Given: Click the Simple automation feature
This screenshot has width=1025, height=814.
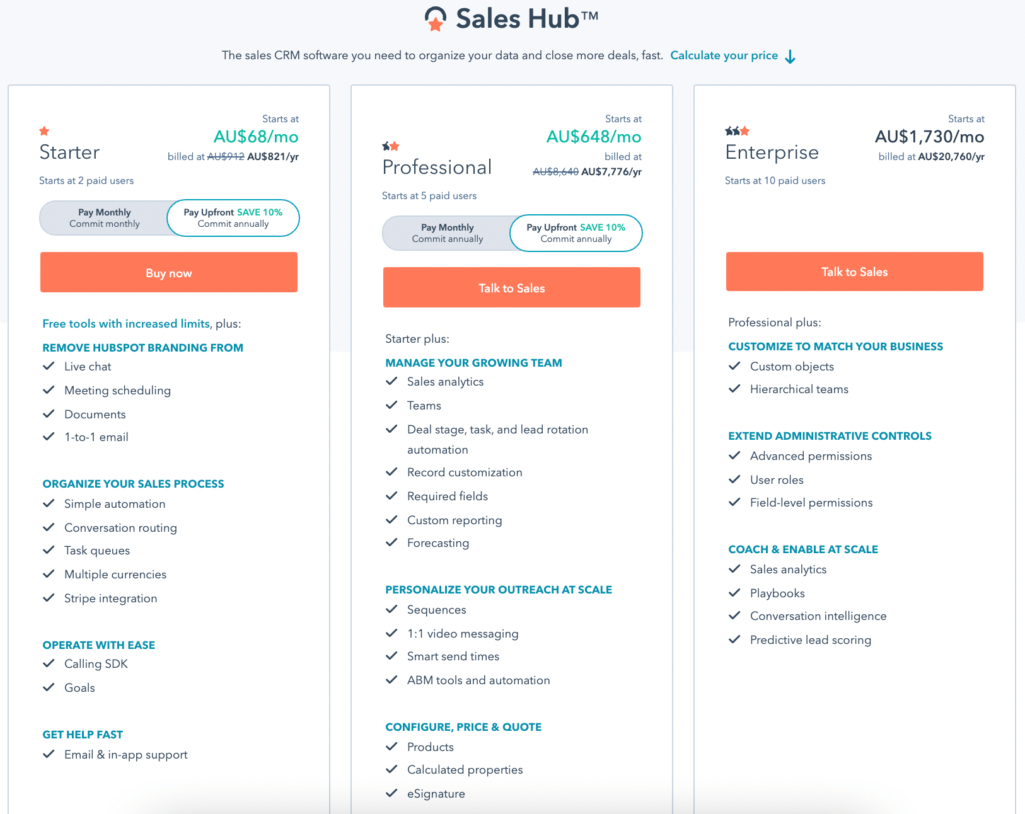Looking at the screenshot, I should click(x=115, y=504).
